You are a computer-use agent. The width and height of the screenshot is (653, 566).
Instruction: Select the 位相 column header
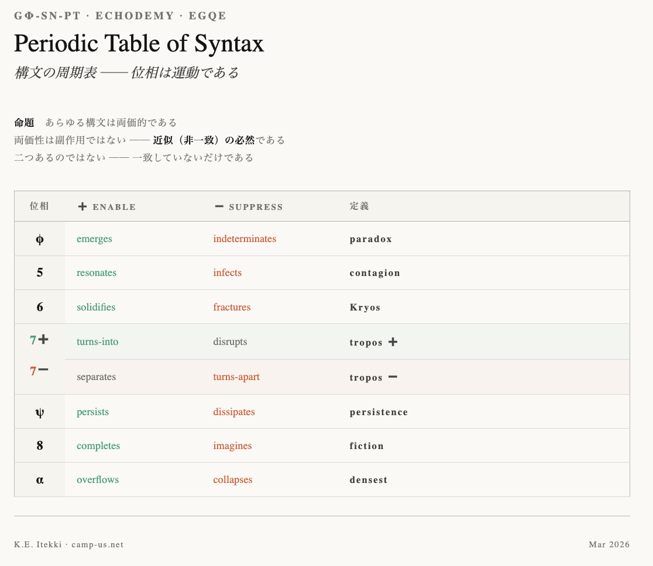(x=38, y=206)
